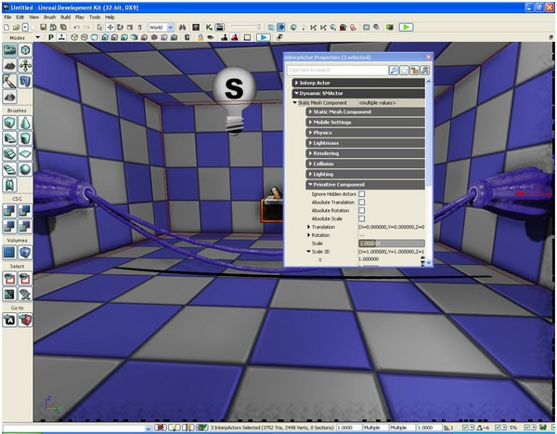
Task: Click the Add Volume cube icon
Action: tap(25, 253)
